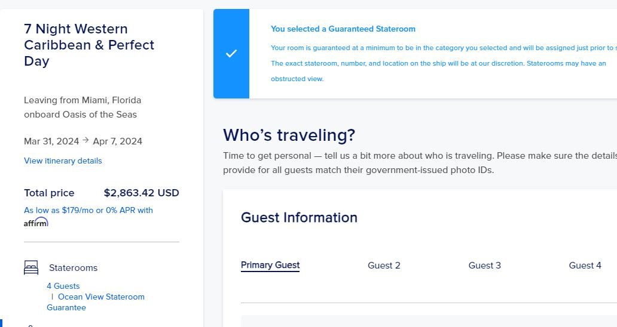Open Ocean View Stateroom Guarantee link
The width and height of the screenshot is (617, 327).
[x=96, y=302]
